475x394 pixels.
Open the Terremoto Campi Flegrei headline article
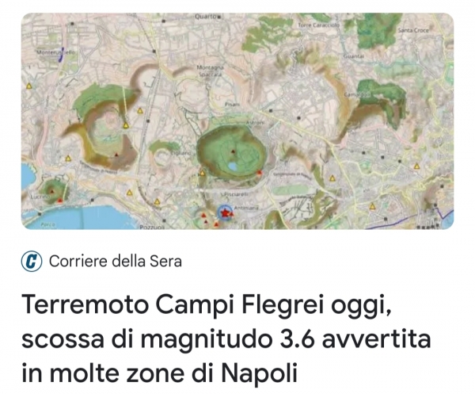[x=226, y=339]
